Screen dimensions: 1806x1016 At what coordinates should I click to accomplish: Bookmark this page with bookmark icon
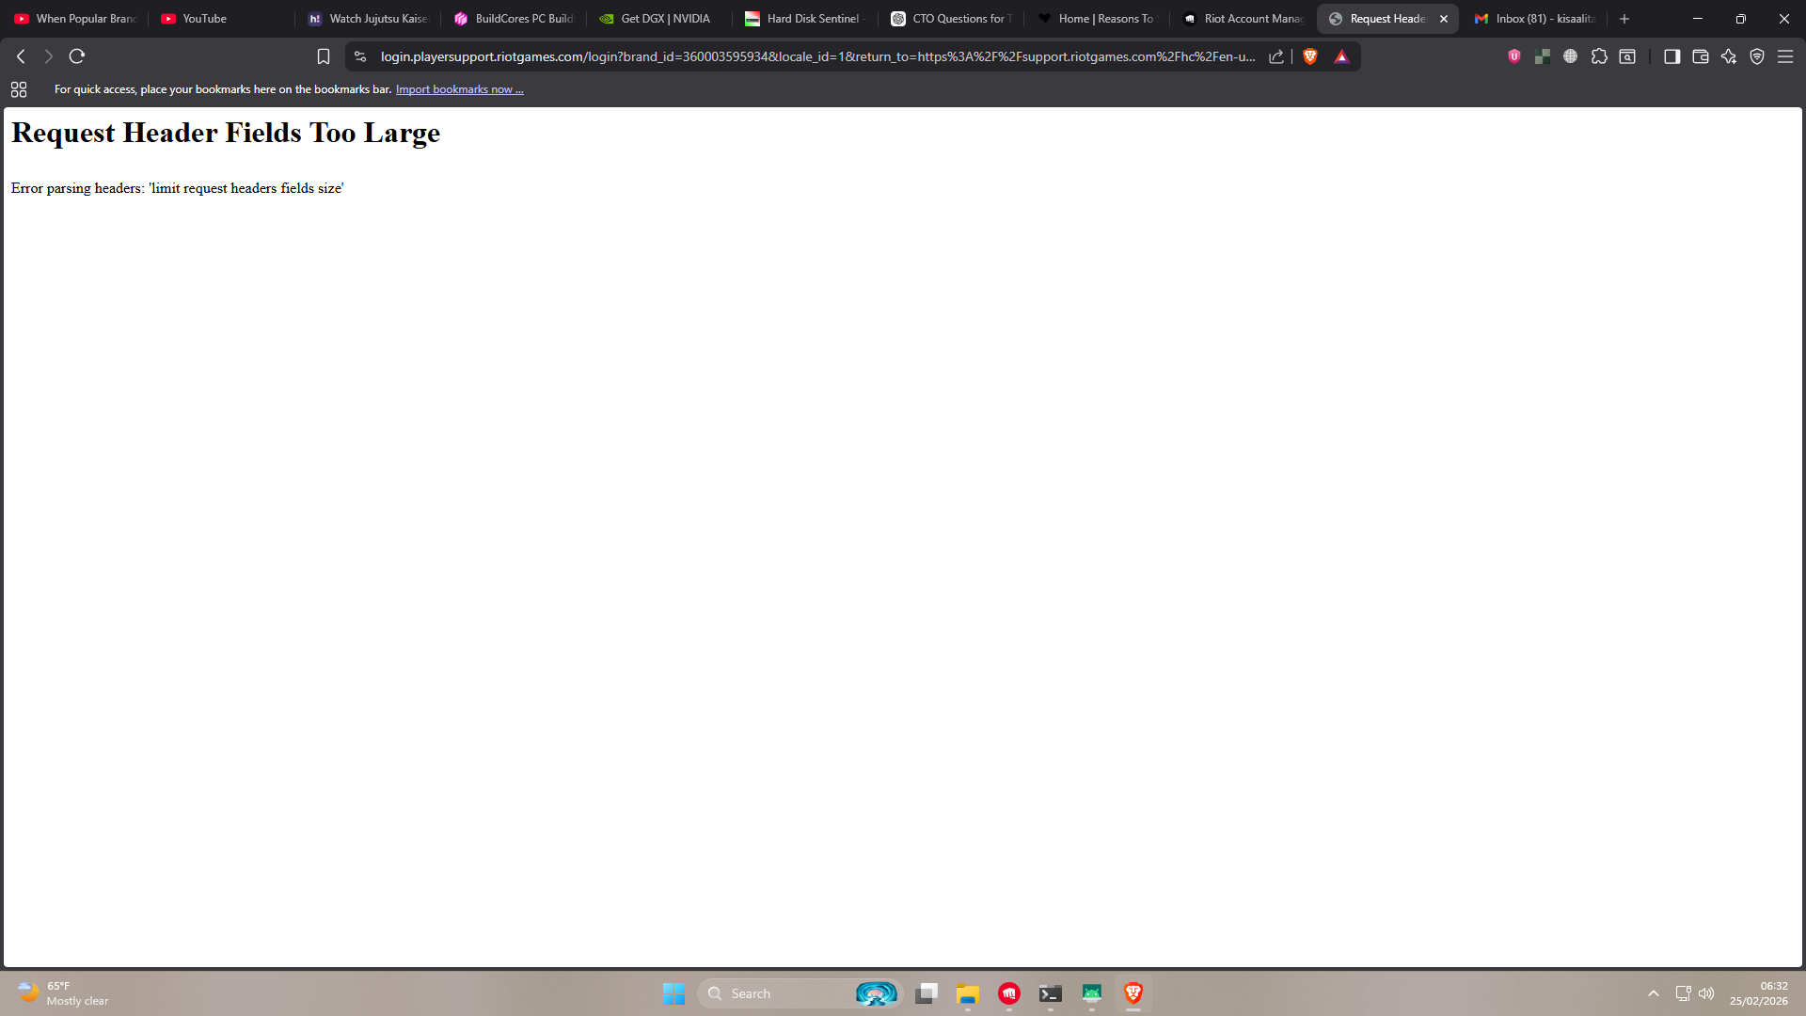pyautogui.click(x=324, y=56)
